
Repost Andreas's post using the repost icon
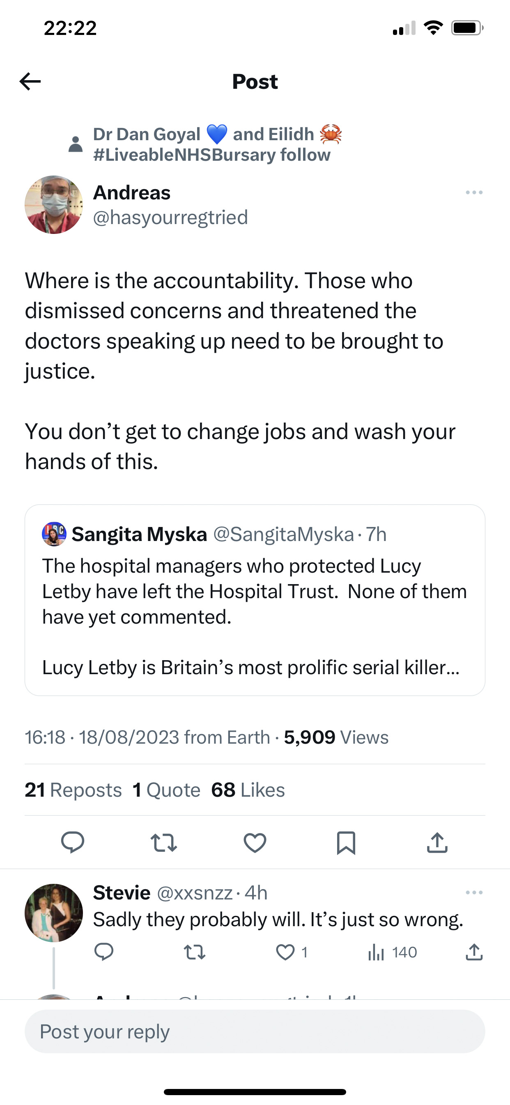point(164,842)
